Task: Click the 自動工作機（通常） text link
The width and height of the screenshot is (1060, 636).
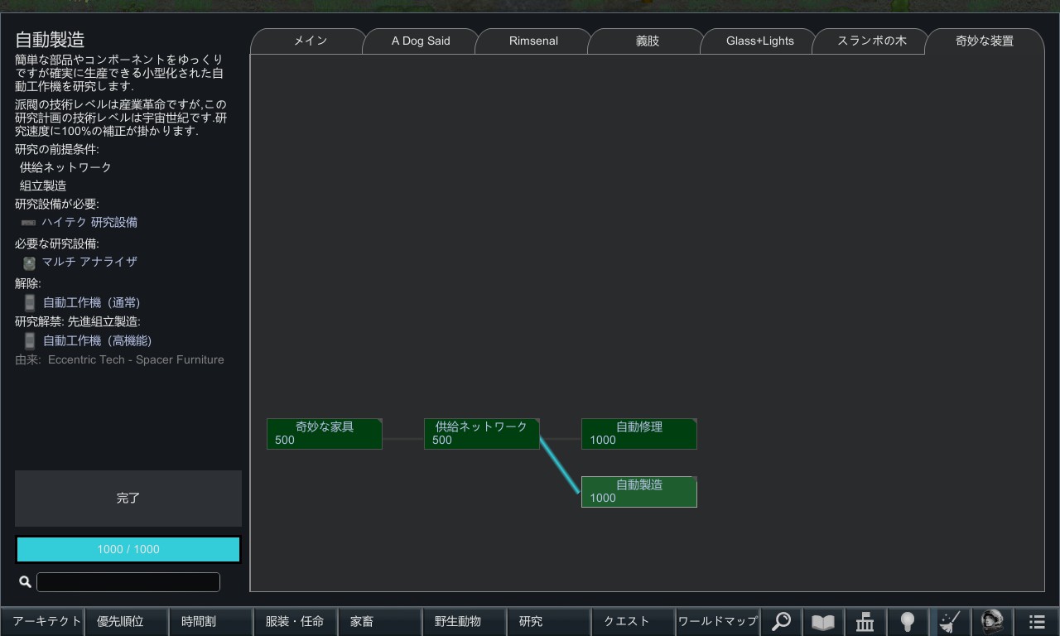Action: tap(92, 303)
